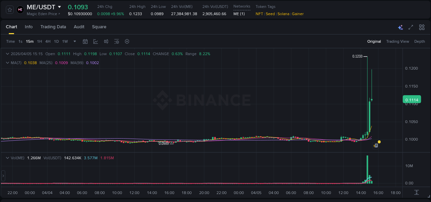431x202 pixels.
Task: Open the widgets layout icon
Action: tap(422, 27)
